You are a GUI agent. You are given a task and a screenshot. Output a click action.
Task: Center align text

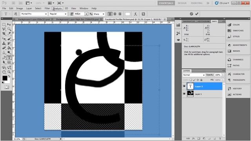[115, 14]
